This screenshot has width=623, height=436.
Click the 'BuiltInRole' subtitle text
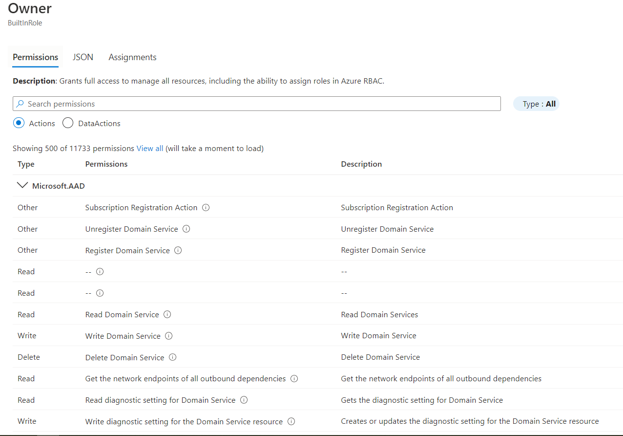click(25, 23)
